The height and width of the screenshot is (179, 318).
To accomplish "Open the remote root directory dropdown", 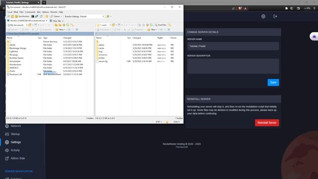I will click(x=104, y=25).
